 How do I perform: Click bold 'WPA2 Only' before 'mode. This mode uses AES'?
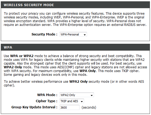(13, 67)
